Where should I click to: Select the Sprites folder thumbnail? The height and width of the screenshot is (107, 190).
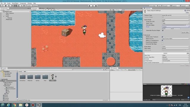(x=38, y=77)
